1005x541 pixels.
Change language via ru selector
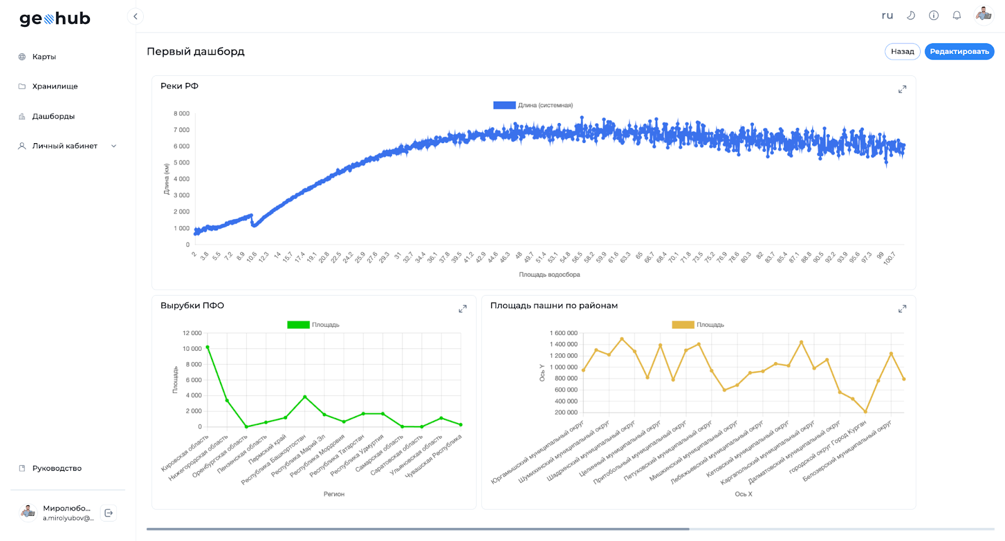[x=888, y=16]
